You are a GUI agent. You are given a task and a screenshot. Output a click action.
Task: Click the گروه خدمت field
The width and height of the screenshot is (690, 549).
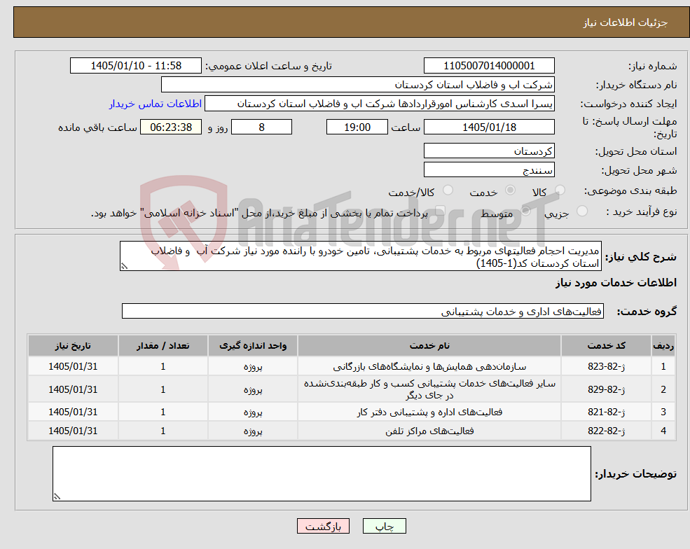click(x=363, y=311)
